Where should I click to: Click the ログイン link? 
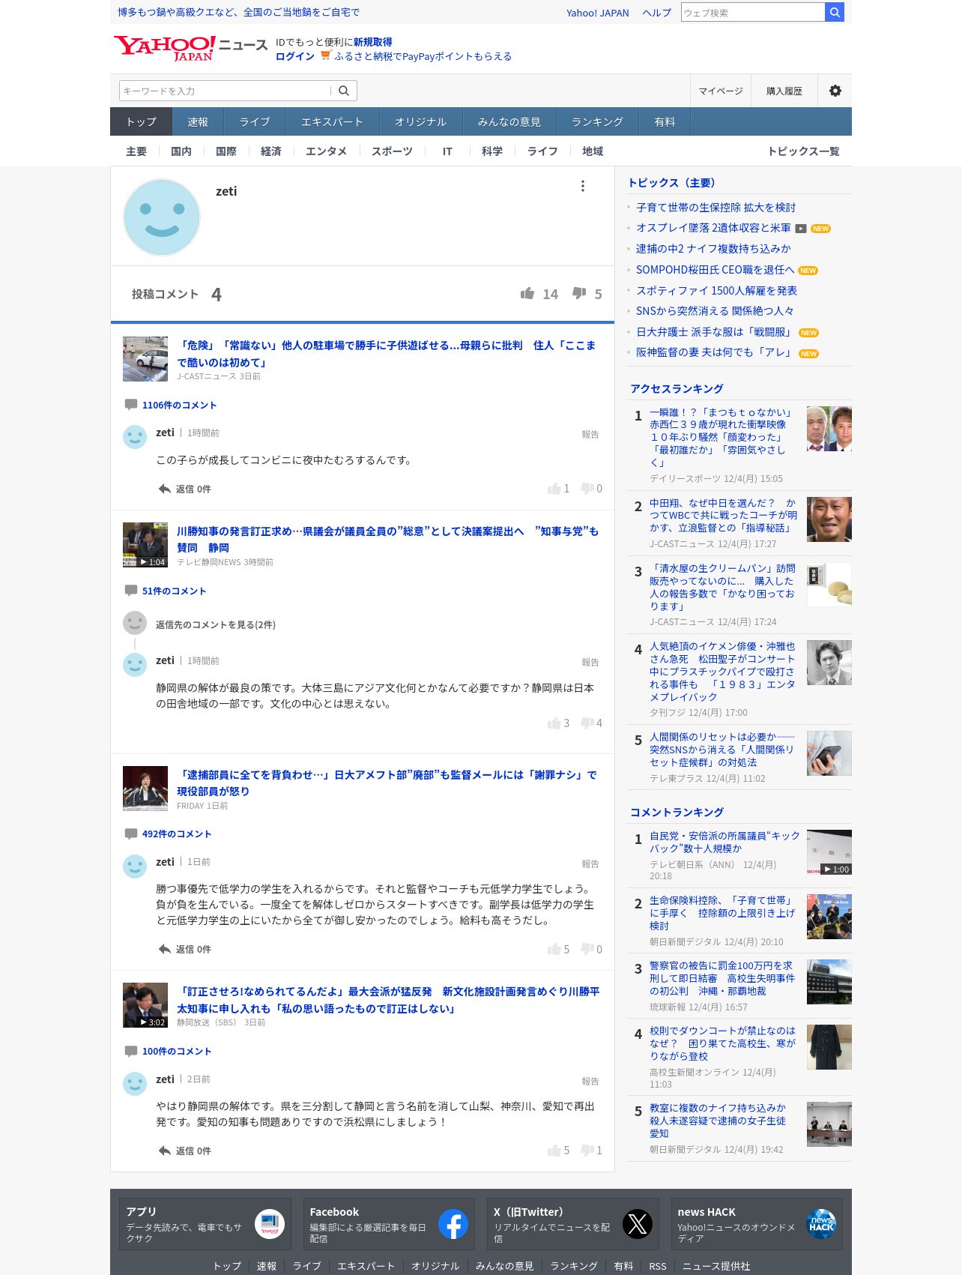295,56
